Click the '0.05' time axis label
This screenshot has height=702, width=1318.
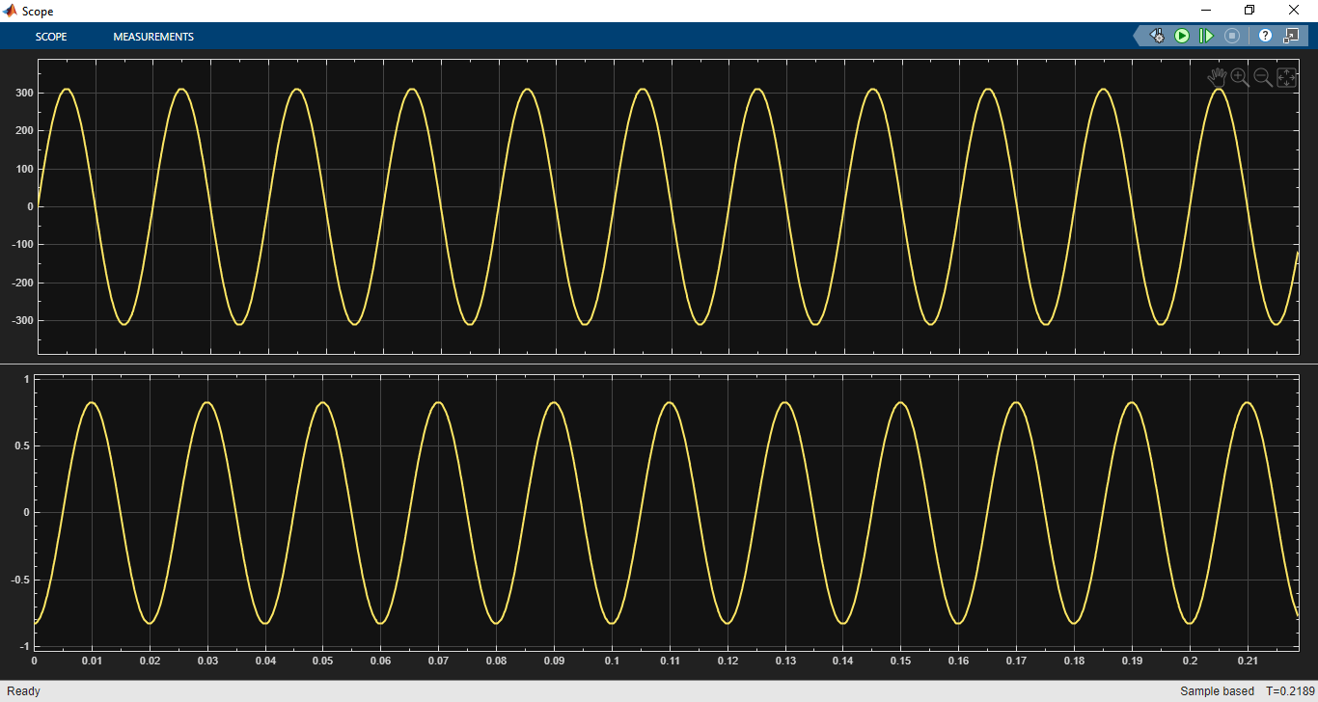pyautogui.click(x=323, y=661)
